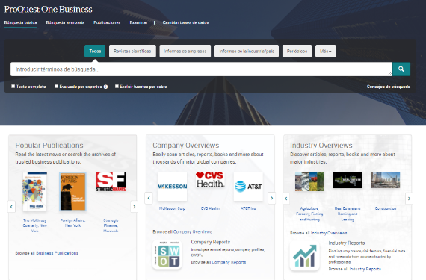Open The McKinsey Quarterly cover image
The width and height of the screenshot is (426, 280).
point(34,192)
